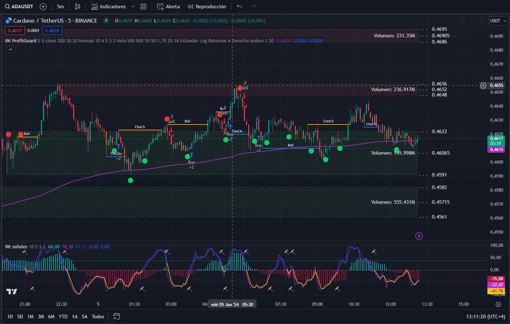
Task: Click the 0.4695 upper zone level label
Action: pos(439,29)
